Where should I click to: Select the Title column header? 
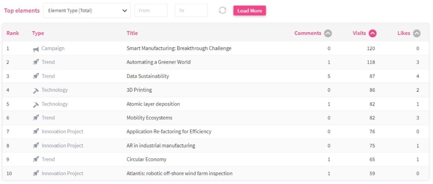pos(132,33)
